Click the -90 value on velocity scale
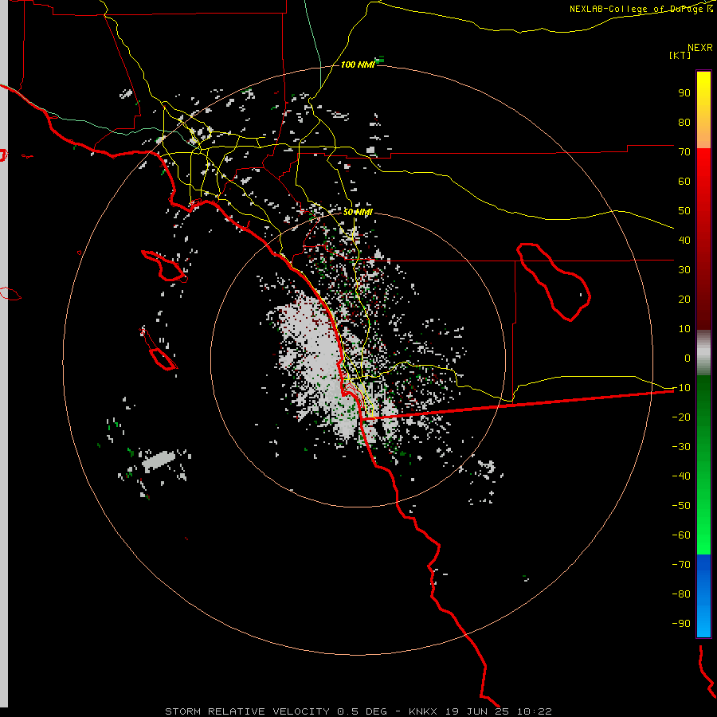This screenshot has height=717, width=717. pyautogui.click(x=681, y=624)
